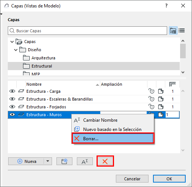The image size is (192, 187).
Task: Toggle lock icon for Estructura - Carga
Action: point(152,91)
